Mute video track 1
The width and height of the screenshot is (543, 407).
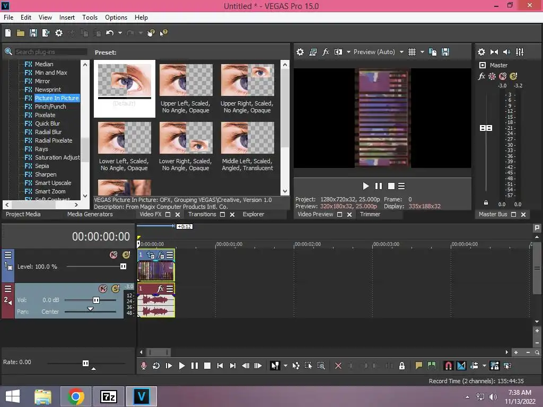click(x=113, y=255)
